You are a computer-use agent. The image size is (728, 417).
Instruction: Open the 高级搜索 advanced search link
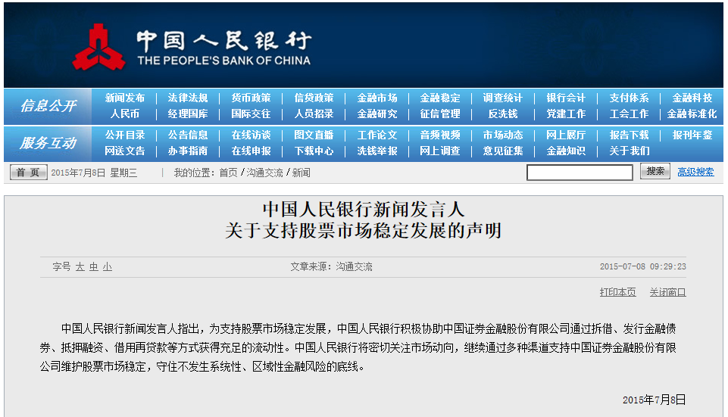[x=695, y=173]
